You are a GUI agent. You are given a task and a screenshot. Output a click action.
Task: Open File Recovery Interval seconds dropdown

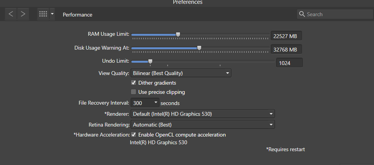point(145,103)
